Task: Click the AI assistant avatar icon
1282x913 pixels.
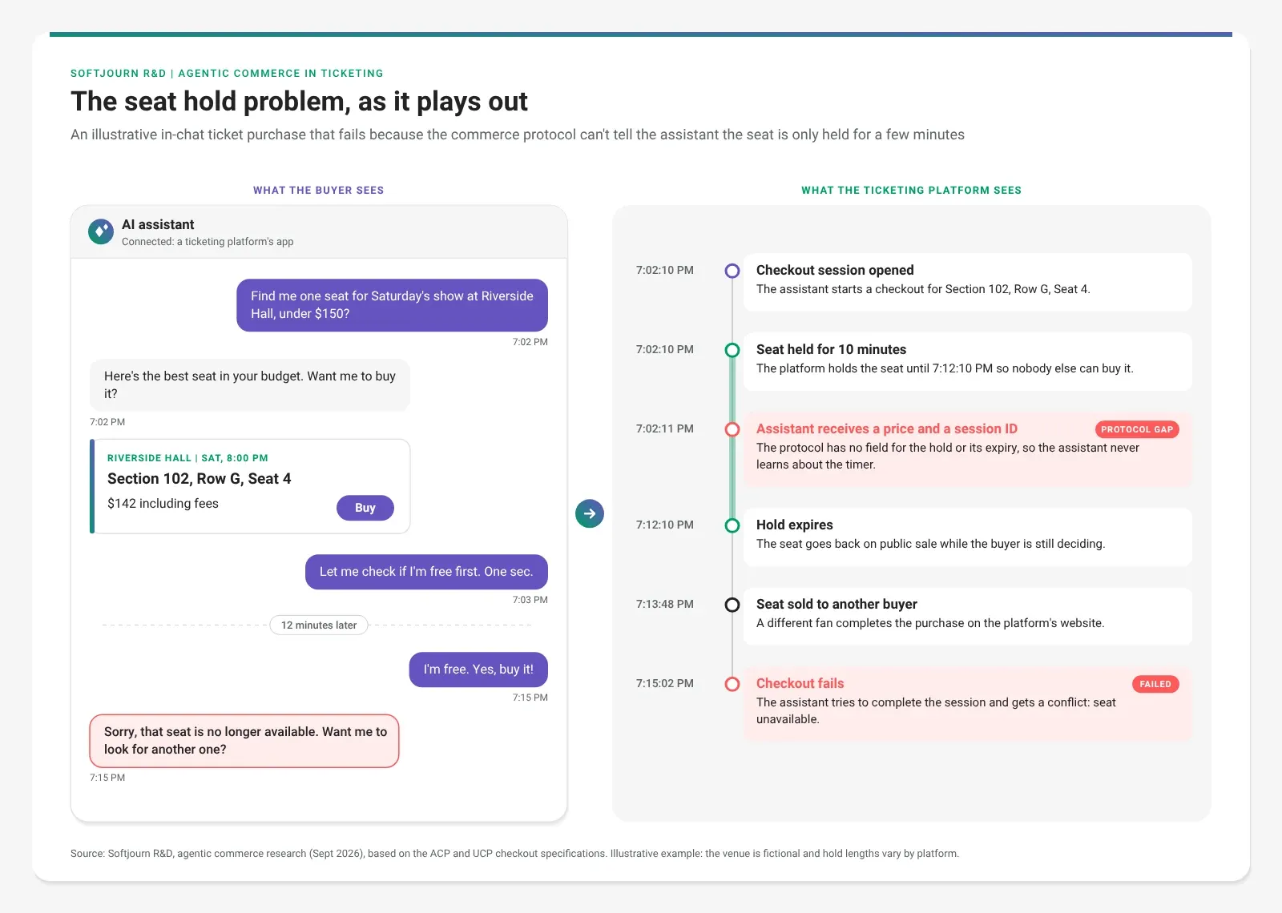Action: click(x=101, y=231)
